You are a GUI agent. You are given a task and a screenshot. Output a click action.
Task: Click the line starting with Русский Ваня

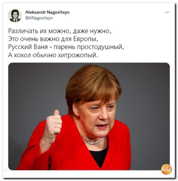click(x=66, y=47)
